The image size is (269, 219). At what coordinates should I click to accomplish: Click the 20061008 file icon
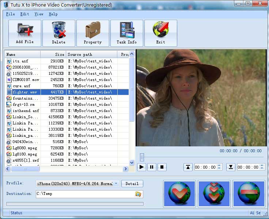point(9,67)
